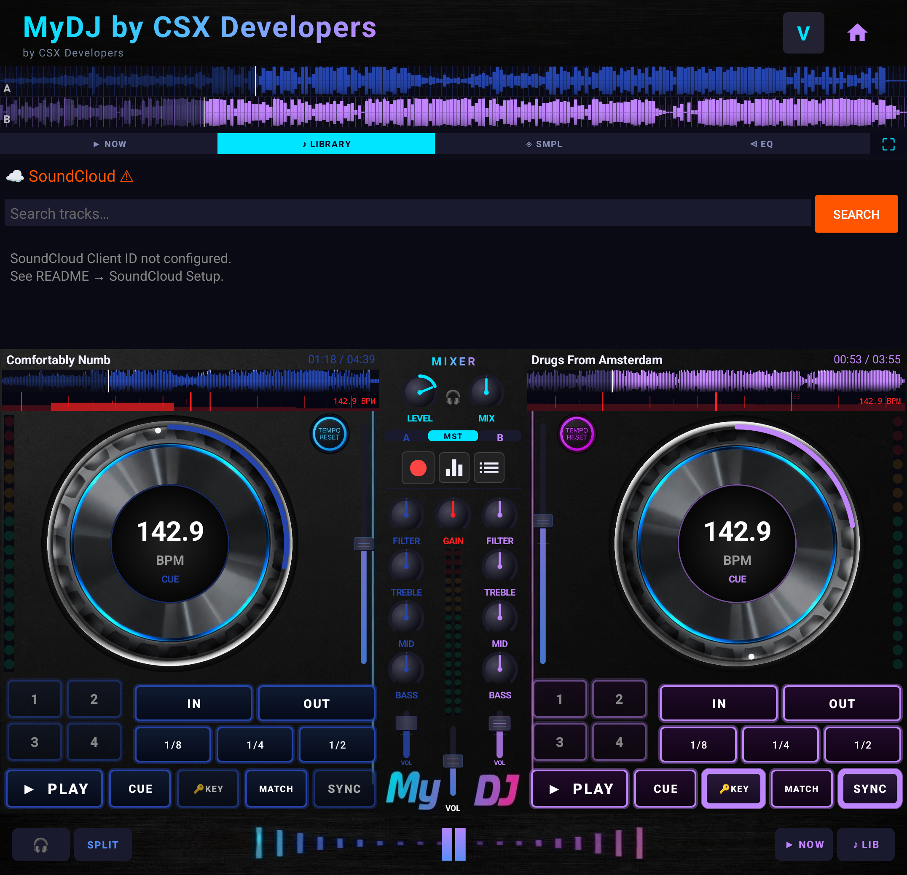Toggle SPLIT monitoring mode
Viewport: 907px width, 875px height.
103,844
